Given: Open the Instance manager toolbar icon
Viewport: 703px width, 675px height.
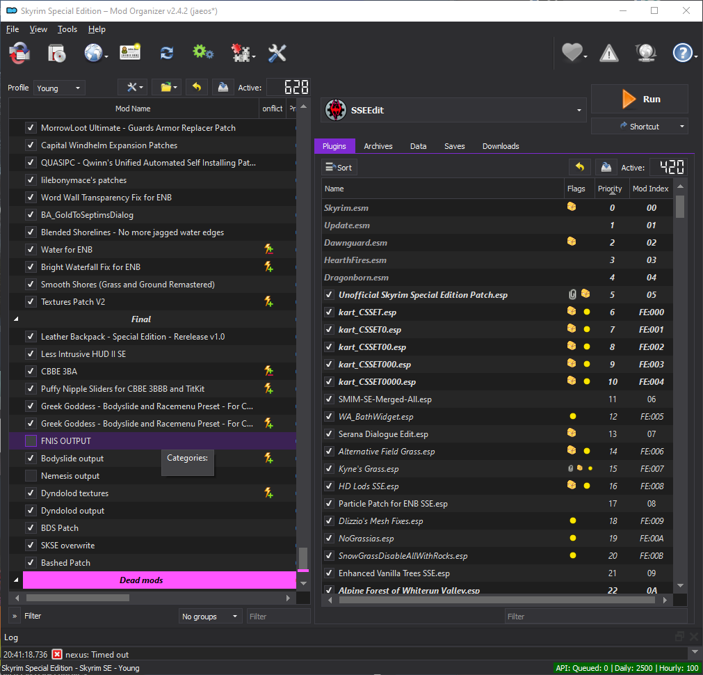Looking at the screenshot, I should pyautogui.click(x=19, y=53).
